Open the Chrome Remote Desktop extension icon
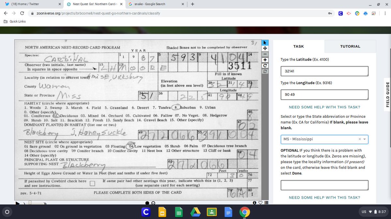This screenshot has height=219, width=391. [x=373, y=13]
